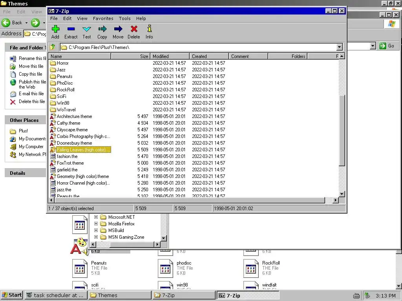Image resolution: width=402 pixels, height=301 pixels.
Task: Click the Forward arrow in Themes window
Action: (35, 22)
